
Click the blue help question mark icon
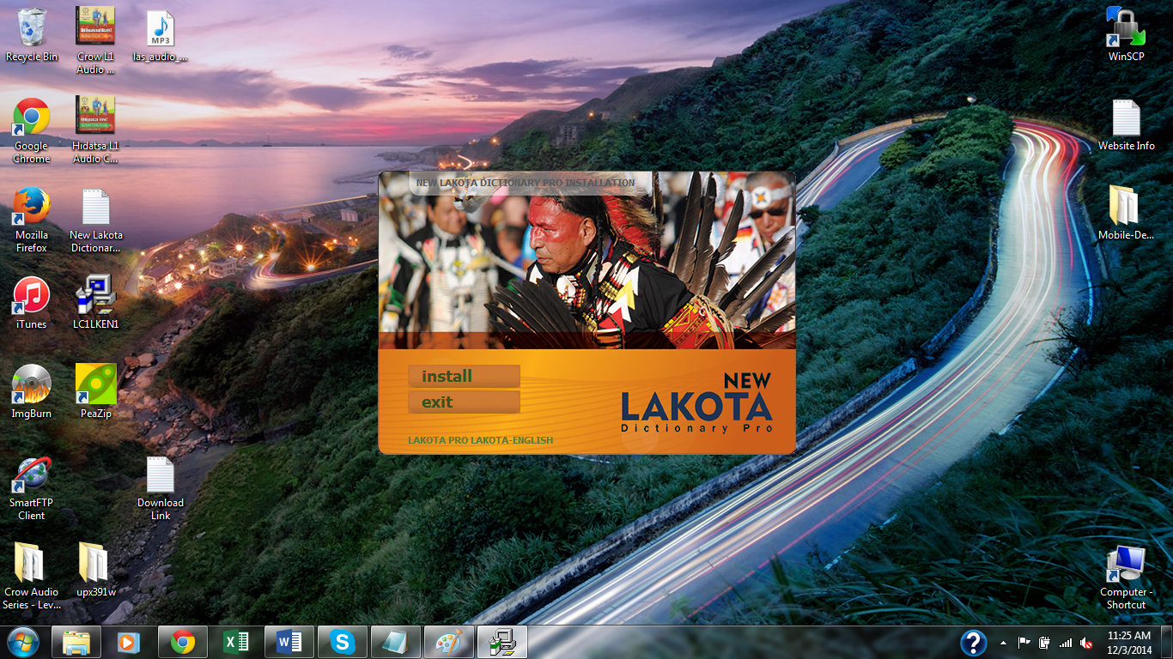(973, 643)
